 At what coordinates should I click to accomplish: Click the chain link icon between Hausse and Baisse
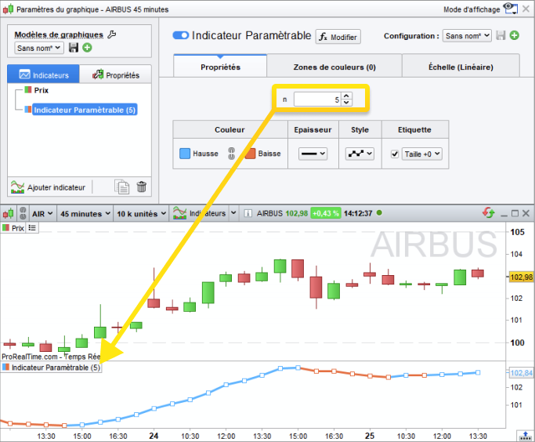[x=231, y=154]
